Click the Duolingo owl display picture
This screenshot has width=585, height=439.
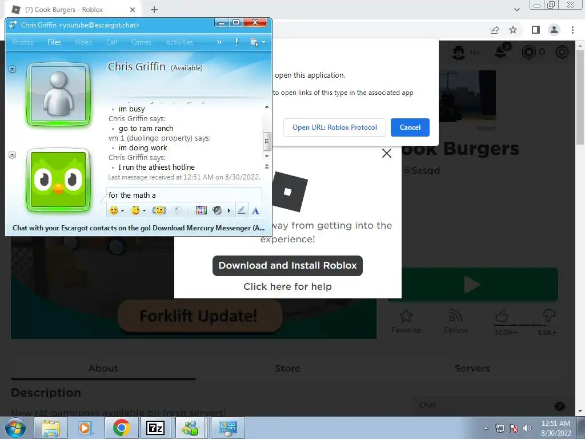coord(58,179)
